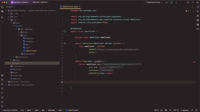Expand the test folder
Image resolution: width=200 pixels, height=112 pixels.
(x=11, y=60)
